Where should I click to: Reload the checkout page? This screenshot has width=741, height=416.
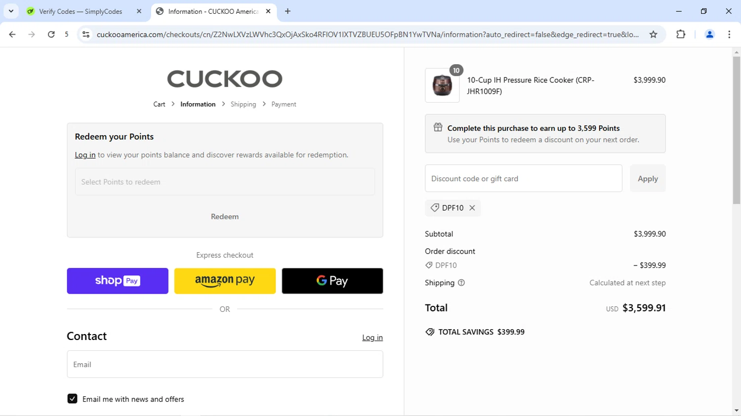(51, 35)
